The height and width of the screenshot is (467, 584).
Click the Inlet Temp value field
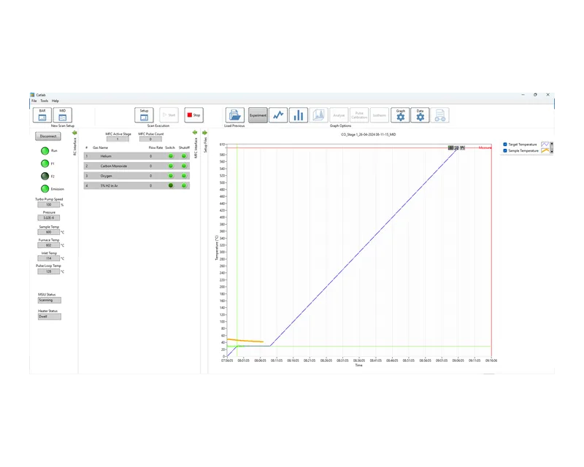point(48,258)
